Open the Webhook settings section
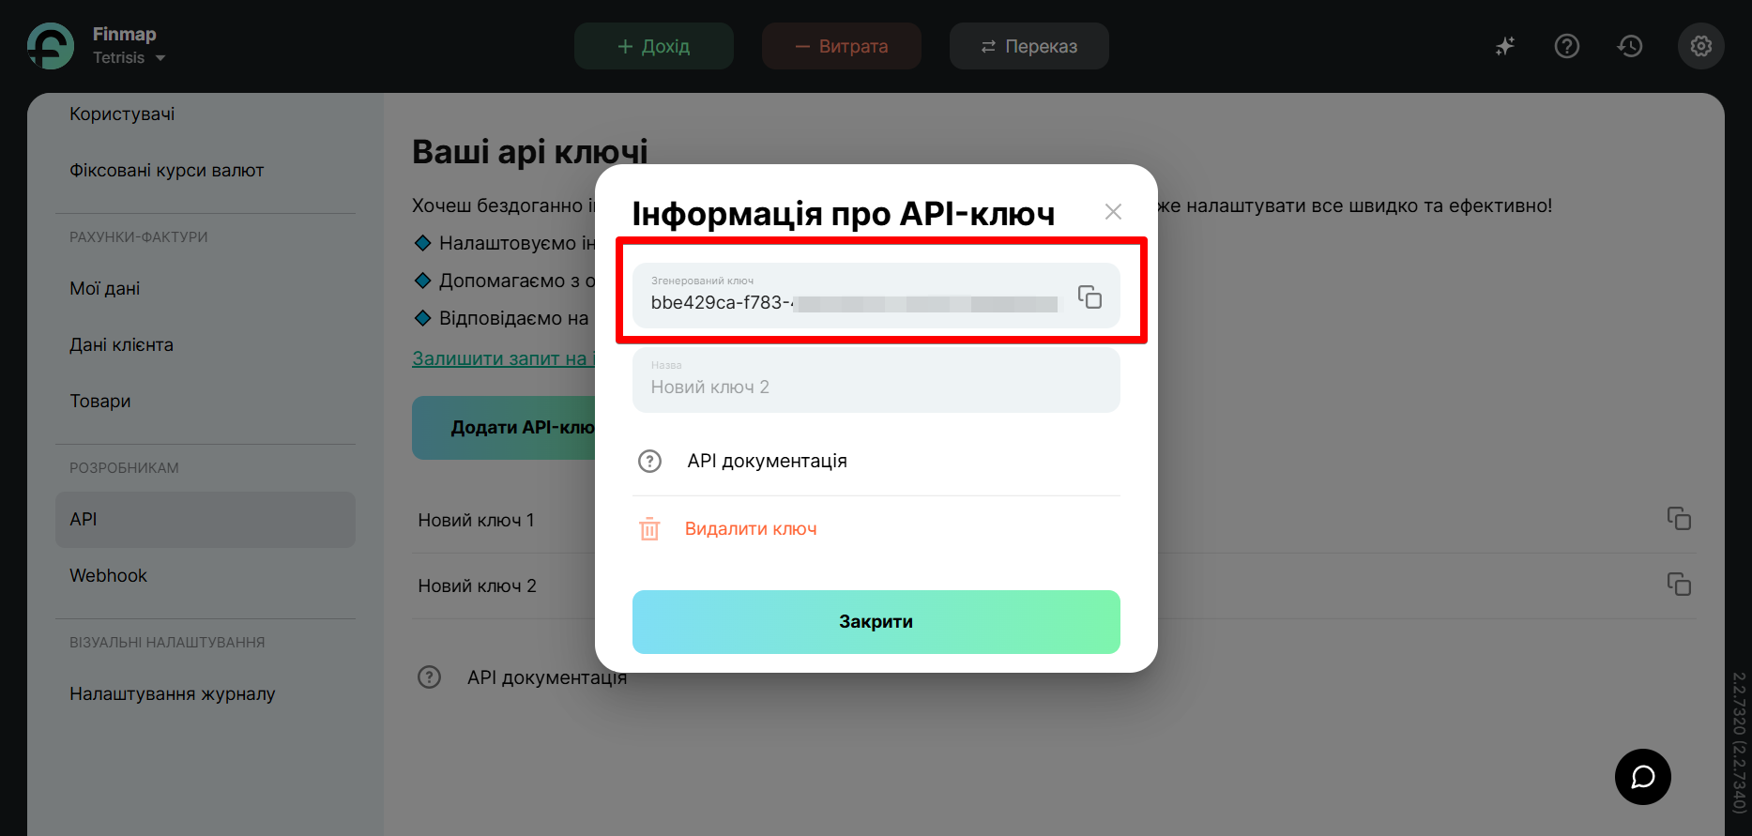This screenshot has width=1752, height=836. [109, 575]
